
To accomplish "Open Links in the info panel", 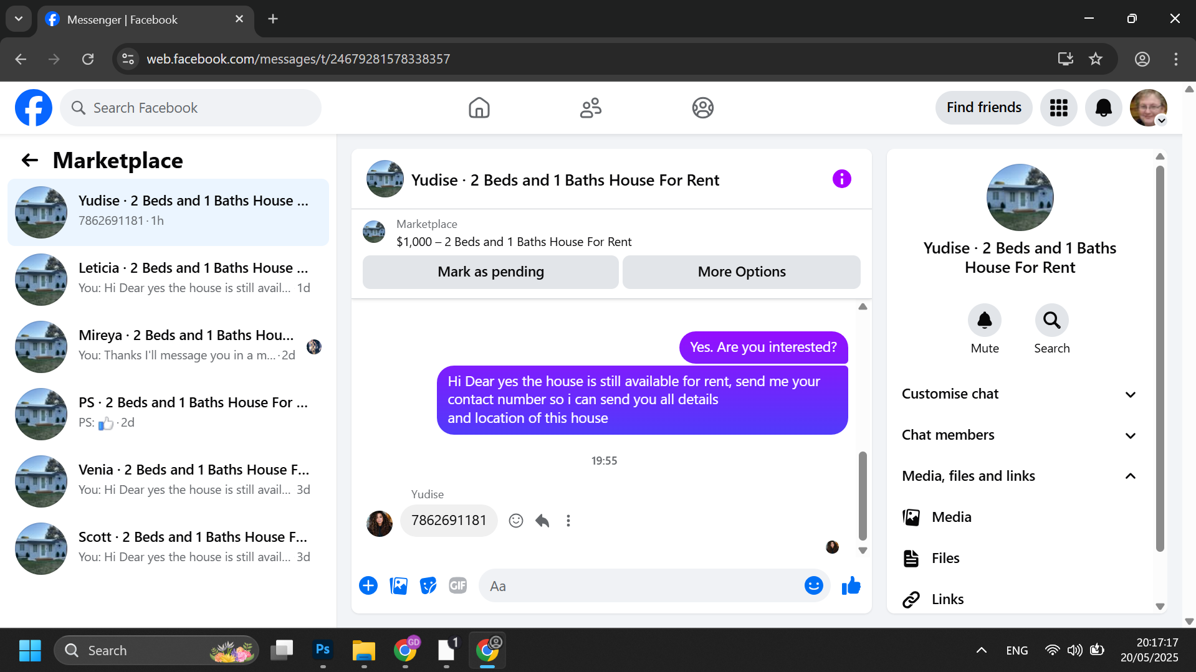I will pos(1020,600).
